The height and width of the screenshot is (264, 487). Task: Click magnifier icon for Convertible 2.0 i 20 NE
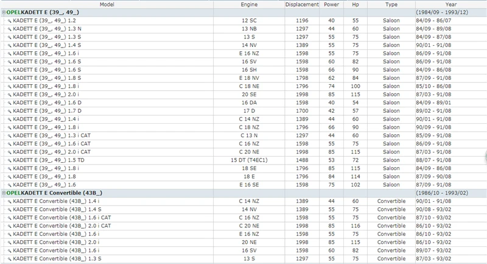[x=10, y=243]
